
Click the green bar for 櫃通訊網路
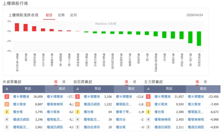199,38
